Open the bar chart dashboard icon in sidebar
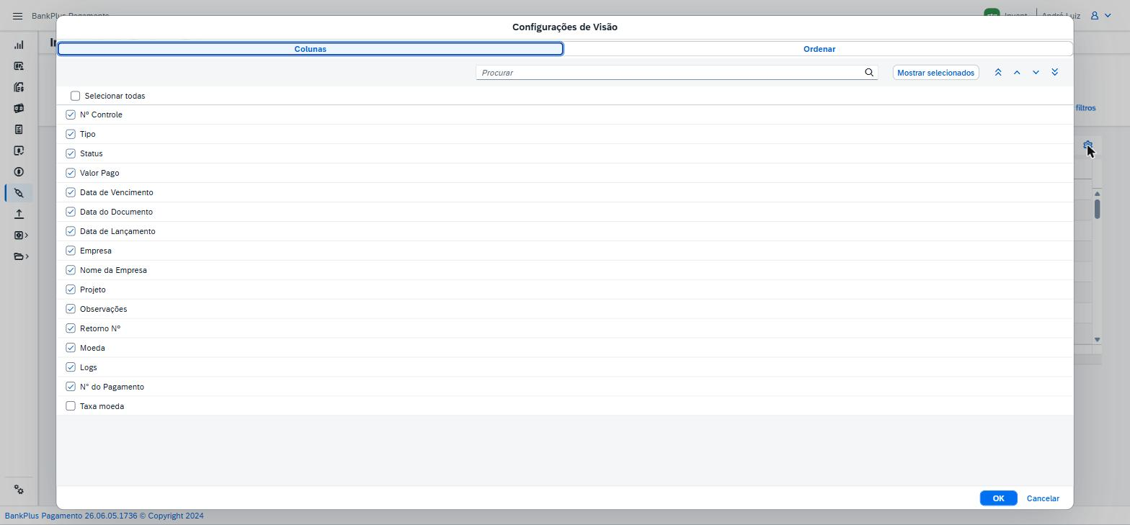The image size is (1130, 525). point(19,45)
